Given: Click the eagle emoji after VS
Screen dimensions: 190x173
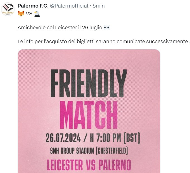Looking at the screenshot, I should (x=37, y=14).
